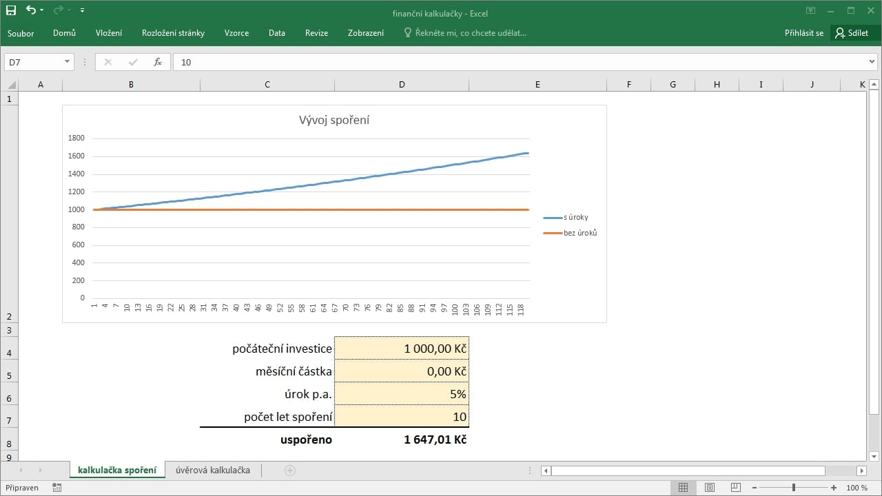This screenshot has width=882, height=496.
Task: Switch to Normal view mode
Action: pyautogui.click(x=683, y=488)
